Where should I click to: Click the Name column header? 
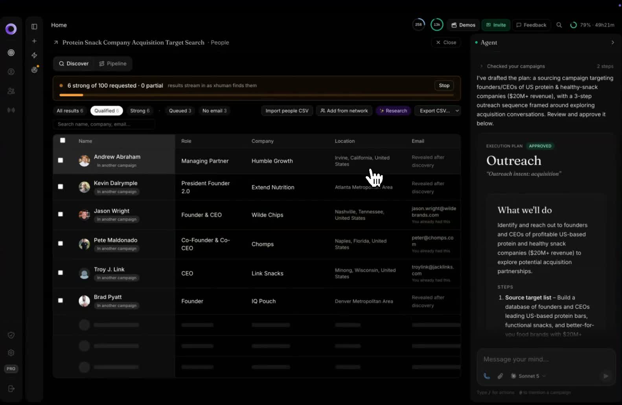[x=85, y=141]
